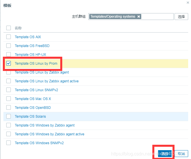Screen dimensions: 191x159
Task: Open Template OS Windows SNMPv2 link
Action: 39,143
